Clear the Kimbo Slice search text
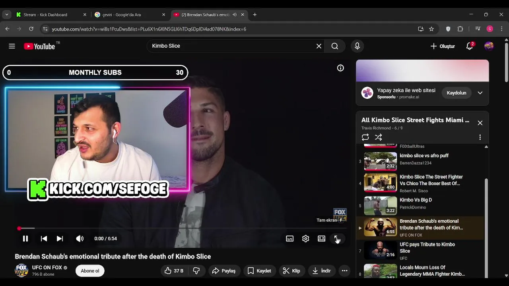 [319, 46]
